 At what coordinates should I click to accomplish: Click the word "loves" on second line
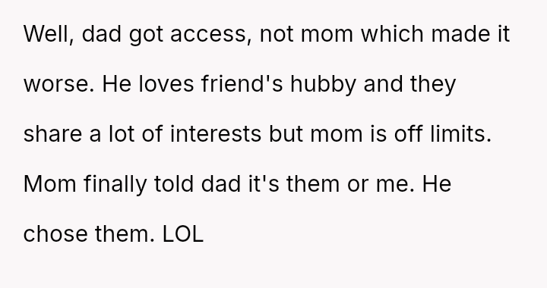166,84
